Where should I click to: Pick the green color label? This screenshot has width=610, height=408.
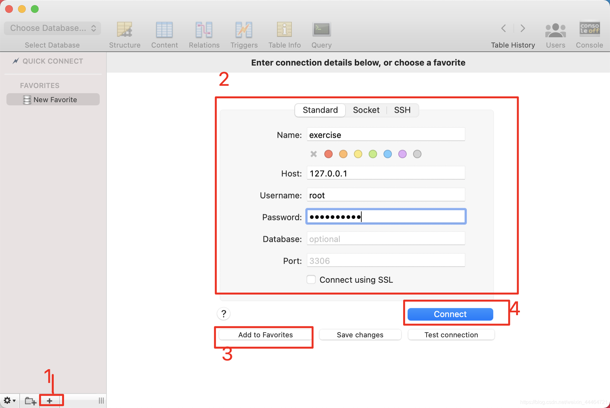coord(373,154)
